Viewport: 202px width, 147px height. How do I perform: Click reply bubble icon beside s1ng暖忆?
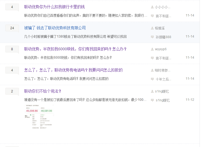152,100
